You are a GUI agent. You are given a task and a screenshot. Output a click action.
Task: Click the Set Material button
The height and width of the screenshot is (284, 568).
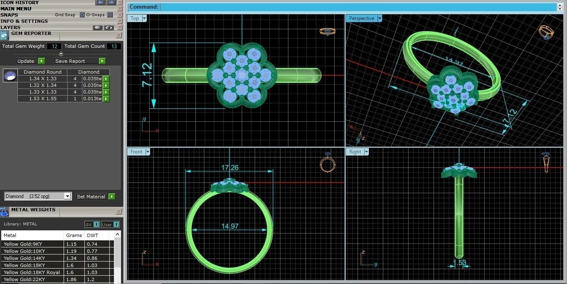coord(91,197)
